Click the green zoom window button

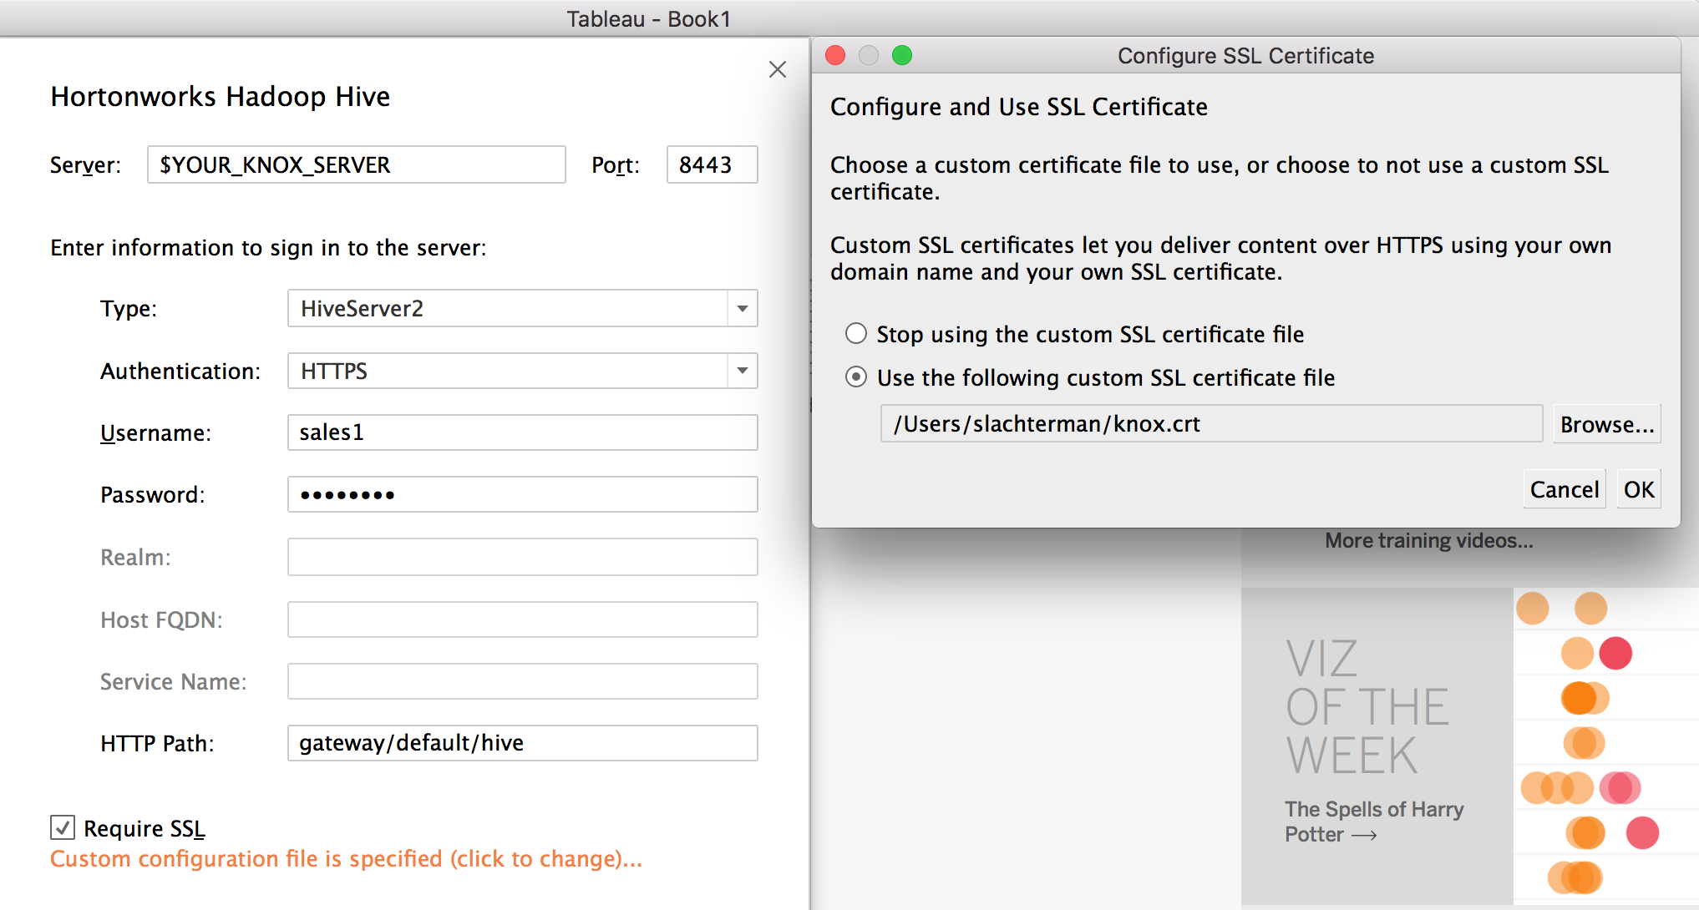(901, 55)
